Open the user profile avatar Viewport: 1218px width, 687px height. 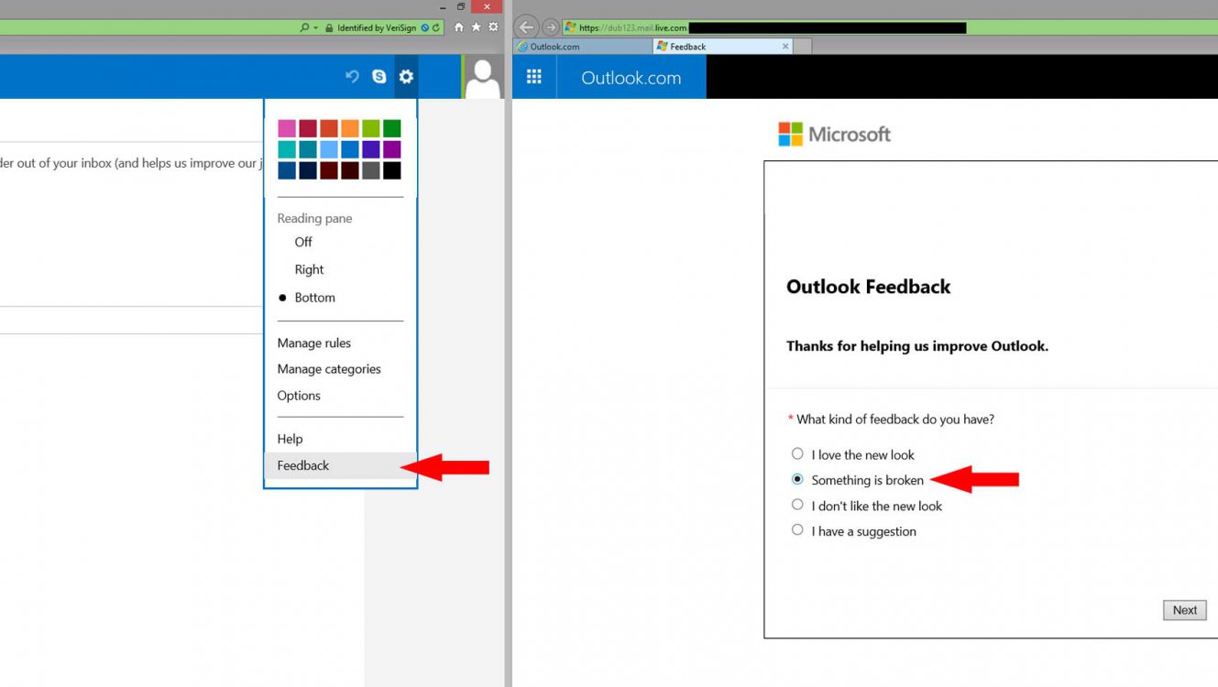pos(482,77)
